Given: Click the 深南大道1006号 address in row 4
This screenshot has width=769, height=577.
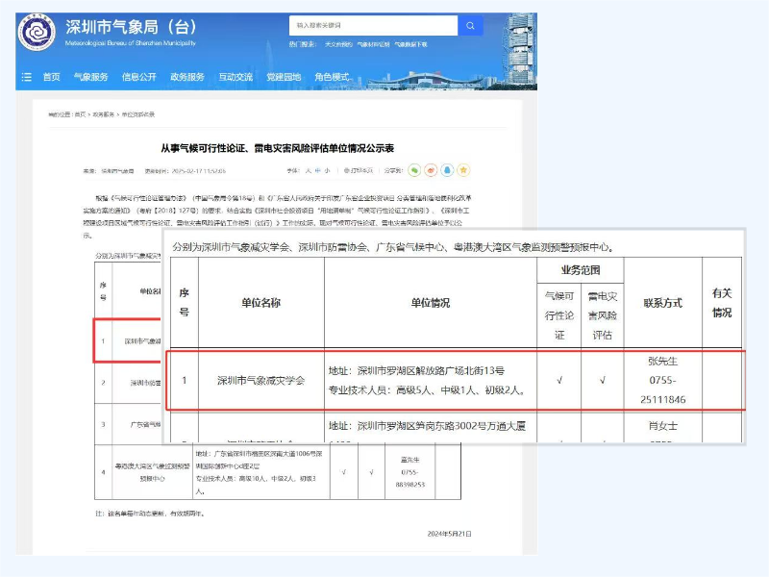Looking at the screenshot, I should click(259, 460).
